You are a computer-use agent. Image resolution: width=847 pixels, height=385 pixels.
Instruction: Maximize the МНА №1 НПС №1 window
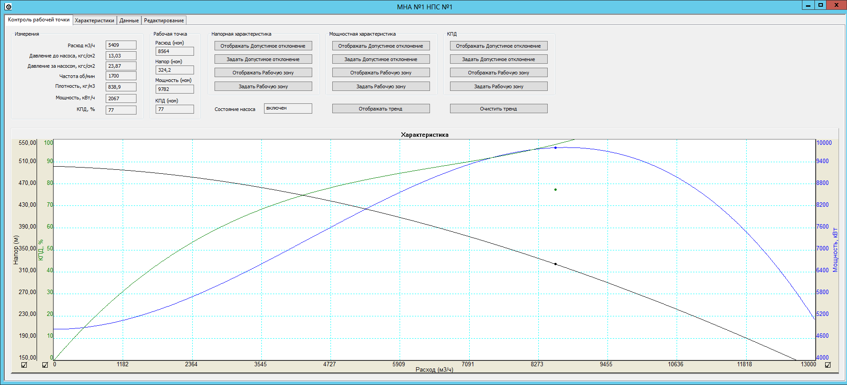point(821,5)
